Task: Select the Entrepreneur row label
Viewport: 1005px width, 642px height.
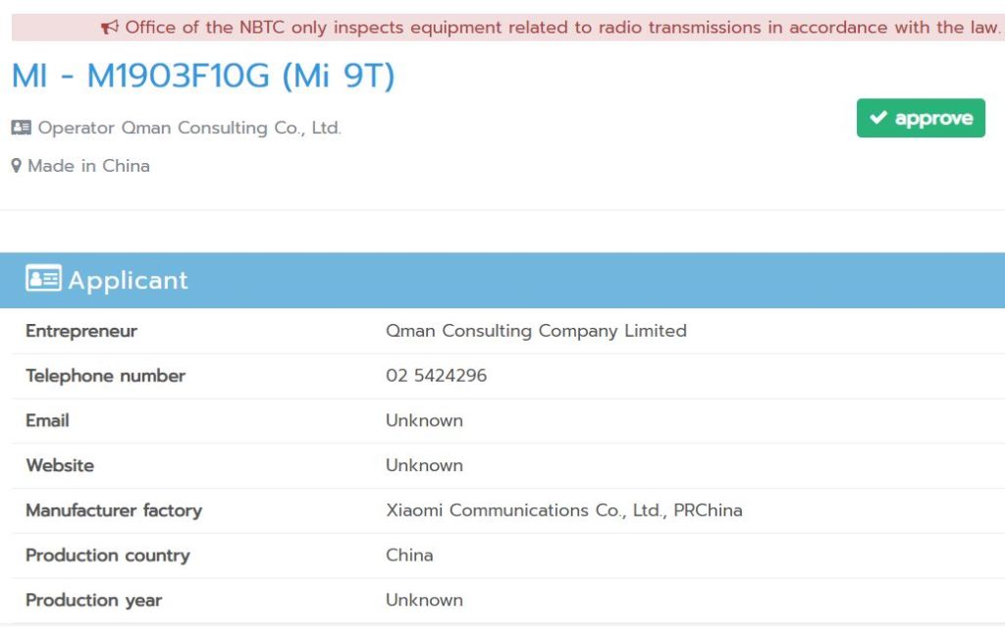Action: [x=81, y=331]
